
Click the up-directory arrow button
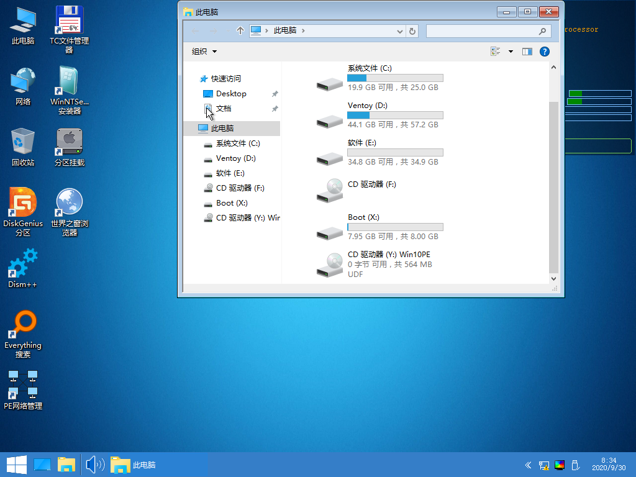coord(240,30)
